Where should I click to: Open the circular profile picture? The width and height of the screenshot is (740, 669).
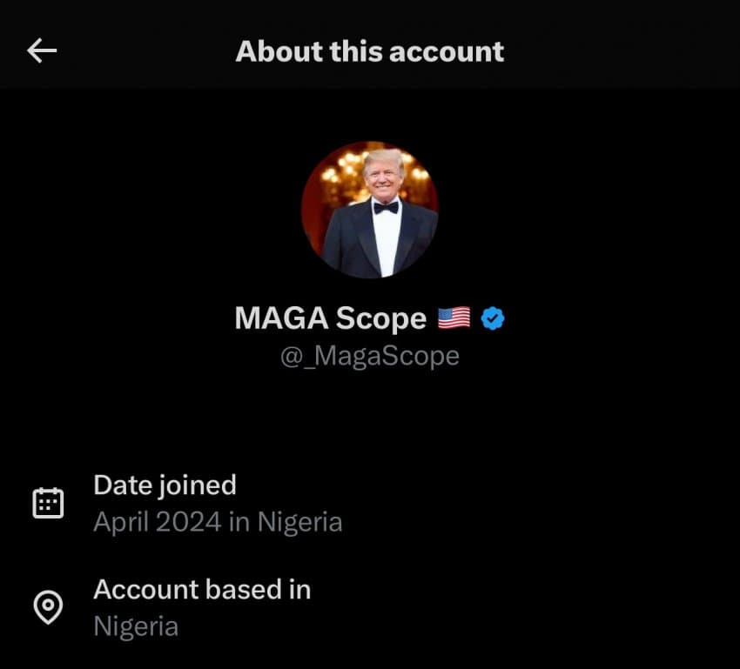click(370, 210)
